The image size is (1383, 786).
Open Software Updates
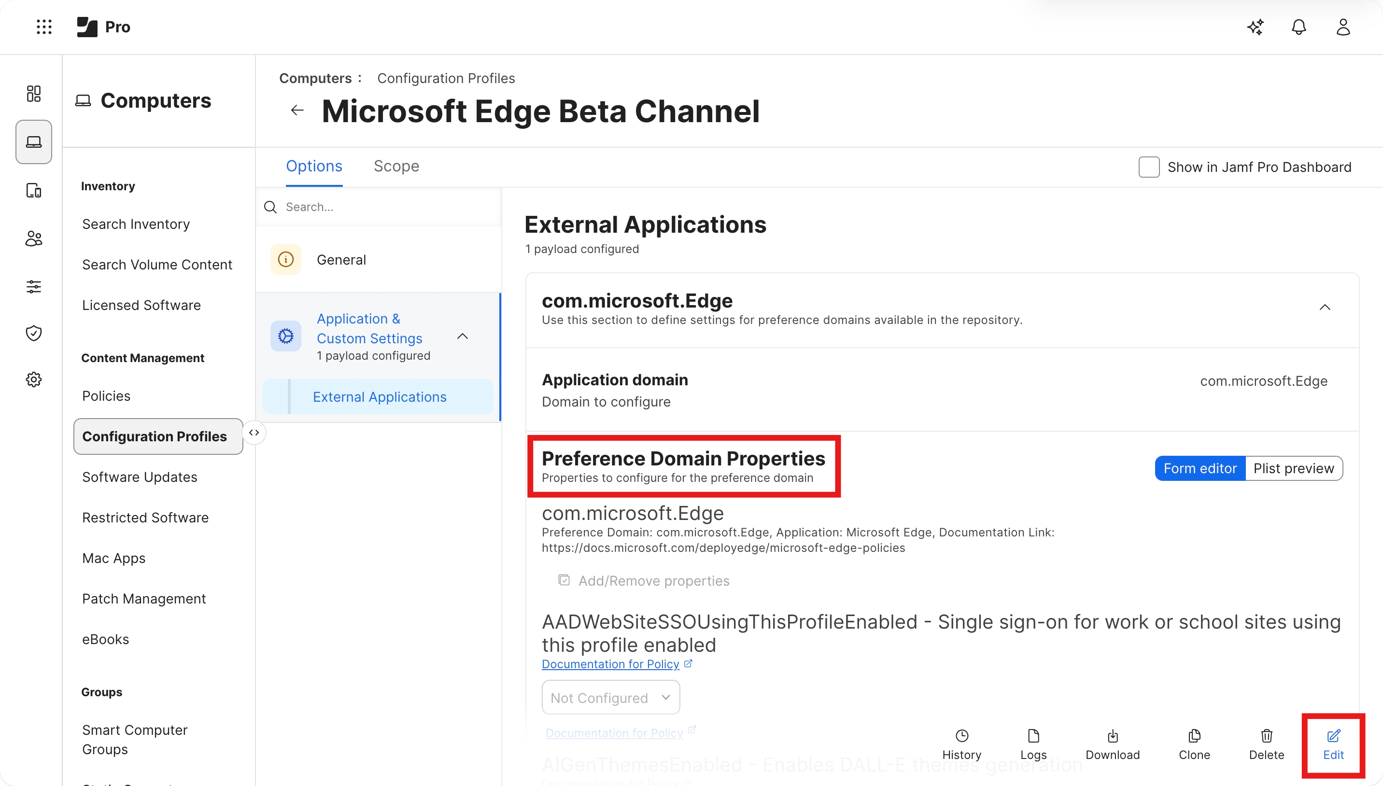point(140,477)
